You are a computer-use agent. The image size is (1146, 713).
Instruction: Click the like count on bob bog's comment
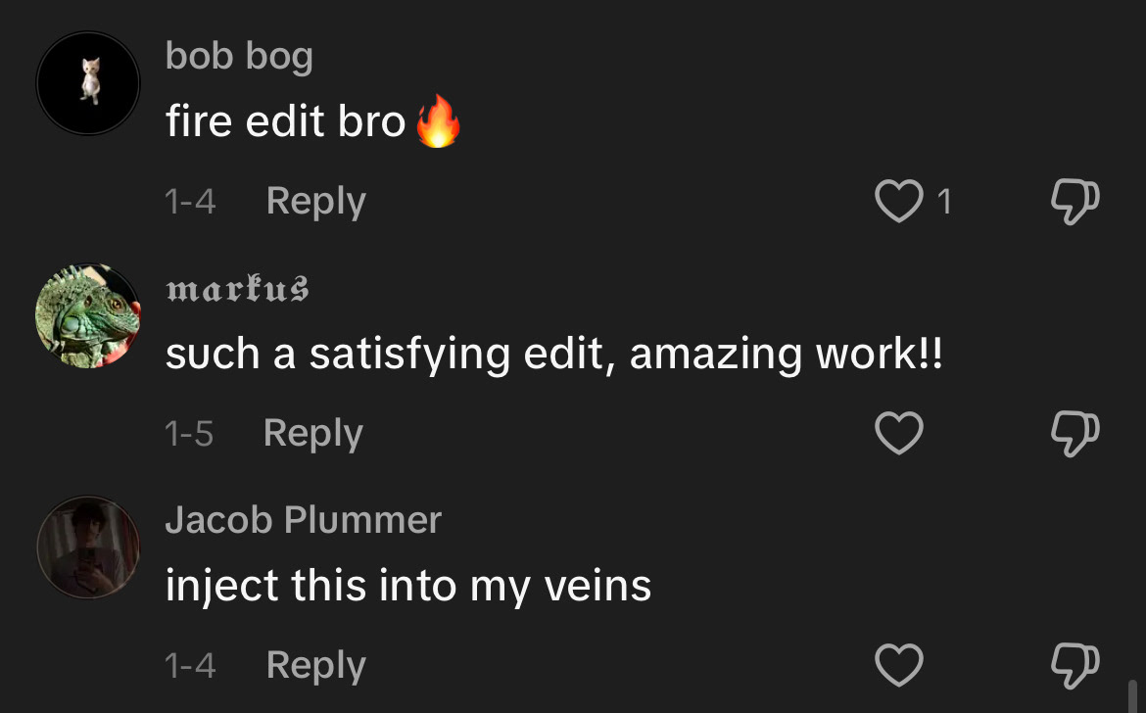943,202
